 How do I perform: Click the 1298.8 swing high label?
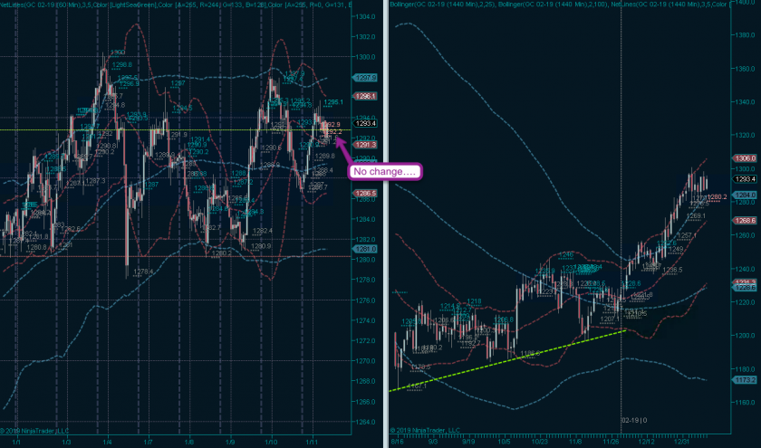point(121,64)
